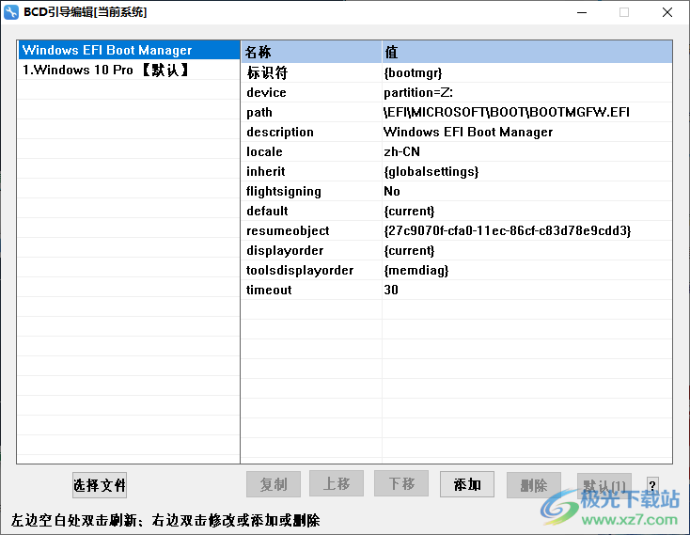Click the locale value zh-CN
Viewport: 690px width, 535px height.
coord(401,151)
